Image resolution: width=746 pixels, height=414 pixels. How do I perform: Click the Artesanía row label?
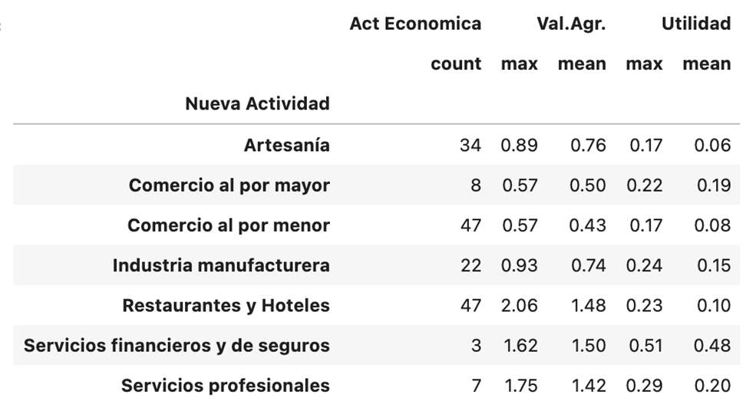(x=286, y=145)
